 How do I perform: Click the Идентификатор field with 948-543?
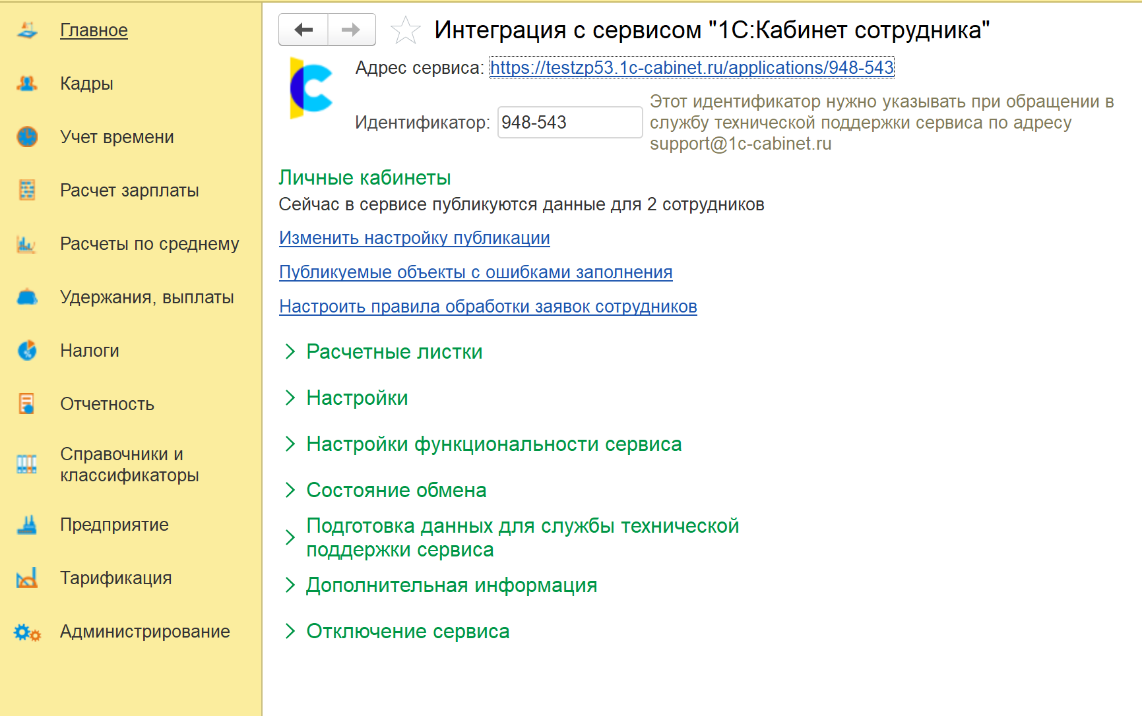(570, 123)
